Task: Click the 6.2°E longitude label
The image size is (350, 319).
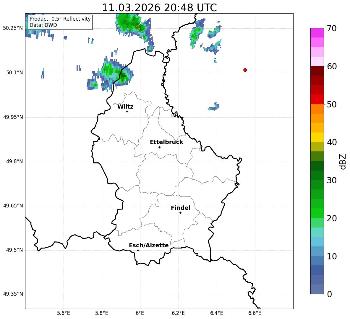Action: click(x=178, y=313)
